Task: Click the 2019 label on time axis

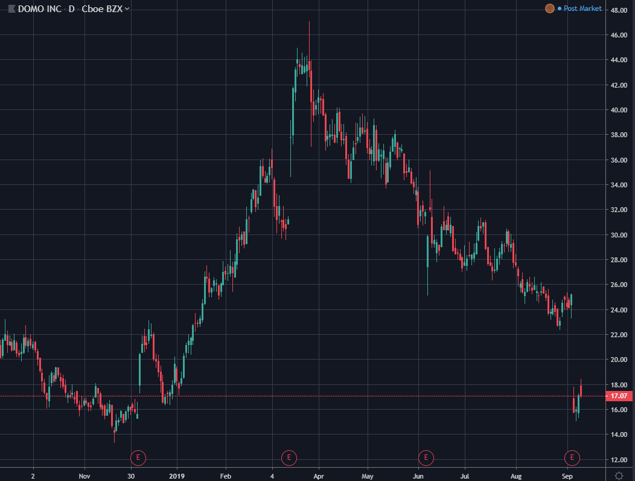Action: 177,476
